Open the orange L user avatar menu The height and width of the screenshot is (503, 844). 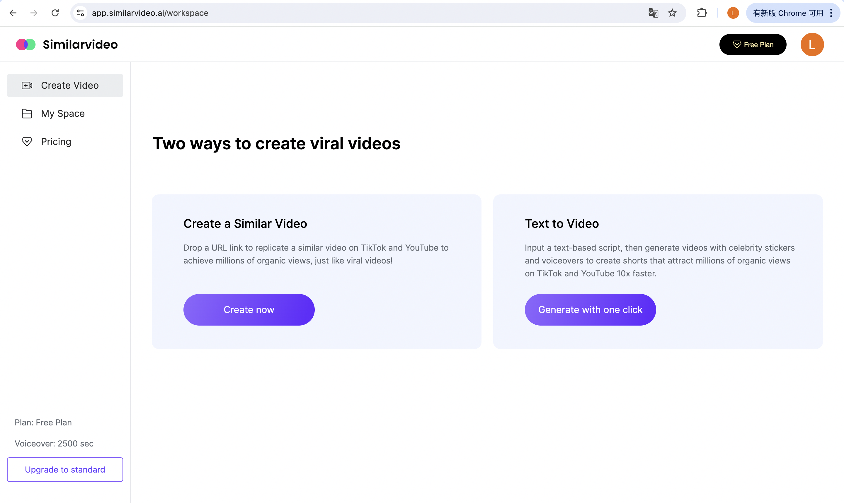pos(812,45)
